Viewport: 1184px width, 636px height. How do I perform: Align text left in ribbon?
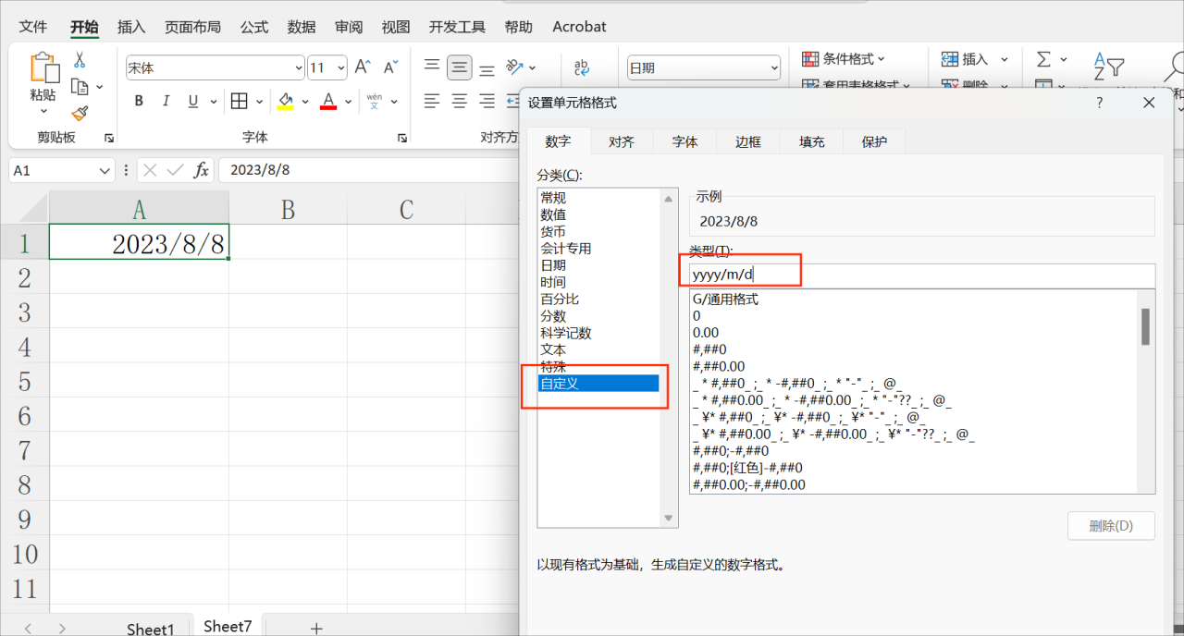431,101
